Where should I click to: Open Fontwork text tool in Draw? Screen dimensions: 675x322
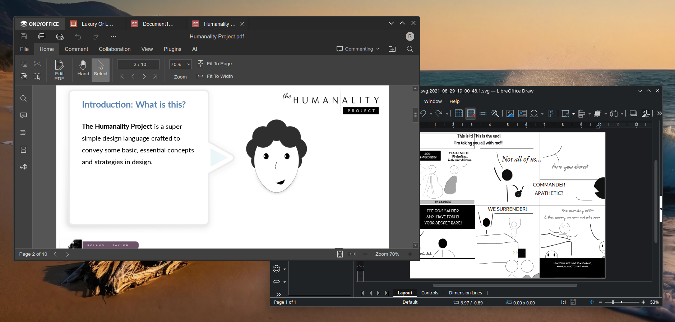pyautogui.click(x=551, y=114)
